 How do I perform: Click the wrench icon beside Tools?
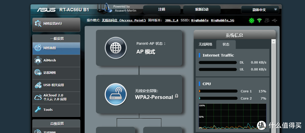[38, 110]
